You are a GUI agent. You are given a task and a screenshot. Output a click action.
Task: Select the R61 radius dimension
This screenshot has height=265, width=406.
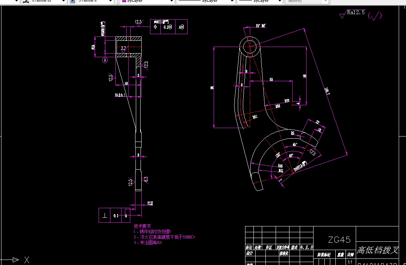[x=255, y=117]
